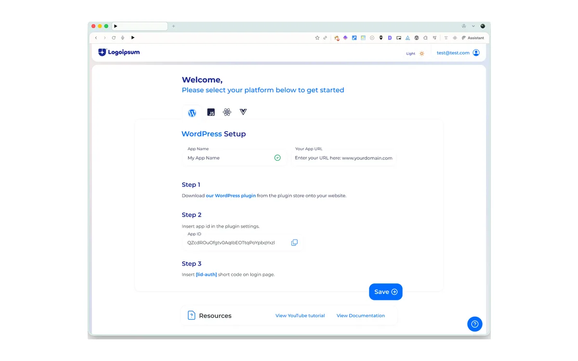Select the JavaScript platform tab icon
This screenshot has height=361, width=578.
(x=211, y=112)
